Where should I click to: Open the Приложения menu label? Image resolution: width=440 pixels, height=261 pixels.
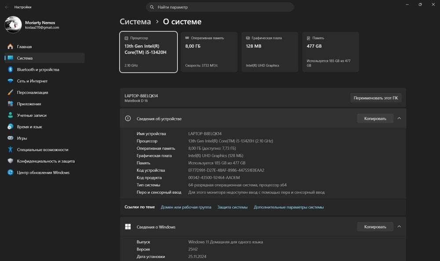(x=29, y=104)
